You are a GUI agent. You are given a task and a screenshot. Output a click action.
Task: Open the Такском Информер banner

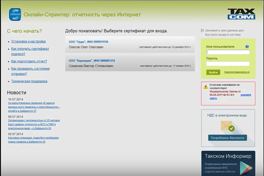pyautogui.click(x=228, y=163)
